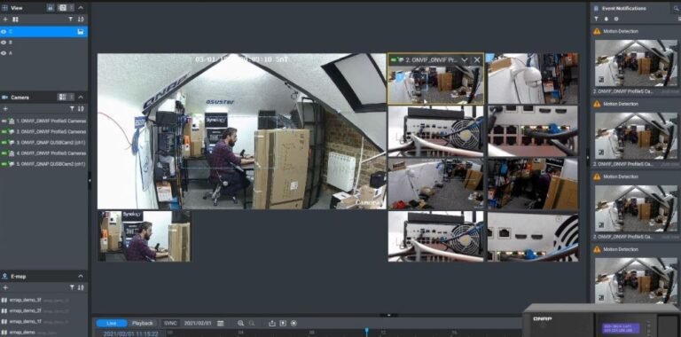Zoom out on the timeline

coord(252,323)
